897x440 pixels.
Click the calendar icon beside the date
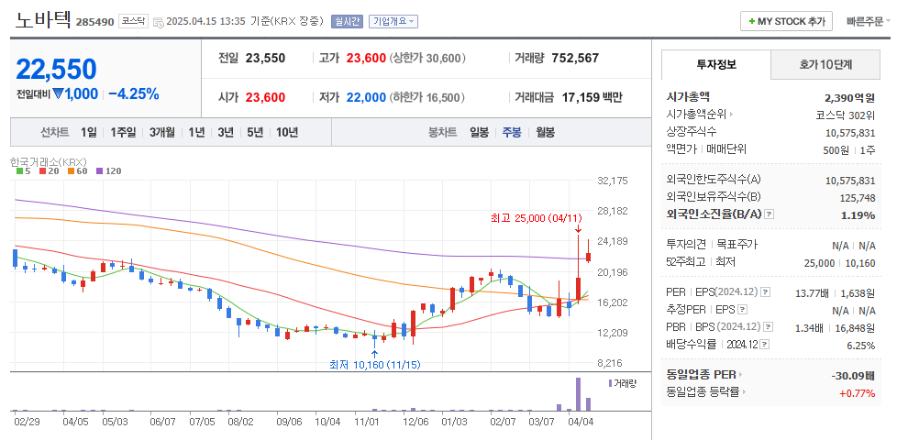(159, 22)
